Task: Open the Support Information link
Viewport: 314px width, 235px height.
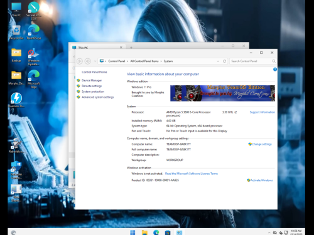Action: [x=263, y=112]
